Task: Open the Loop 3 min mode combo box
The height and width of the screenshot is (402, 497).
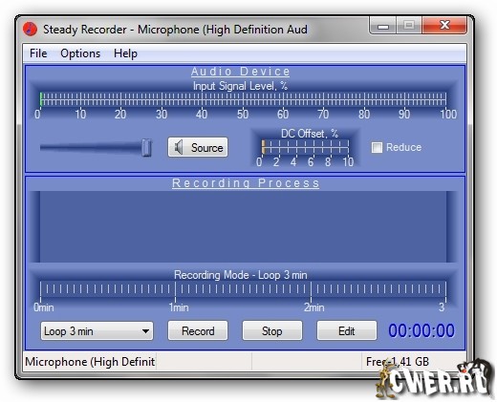Action: tap(97, 331)
